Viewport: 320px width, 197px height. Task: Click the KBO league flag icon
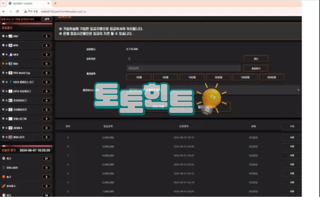pos(11,36)
